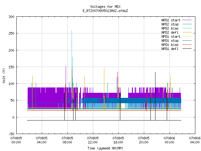Click the "Voltages for MEX" chart title

click(x=105, y=7)
